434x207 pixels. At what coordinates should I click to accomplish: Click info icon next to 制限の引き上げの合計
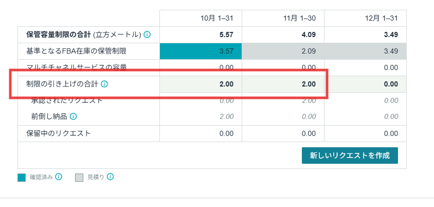pos(105,83)
